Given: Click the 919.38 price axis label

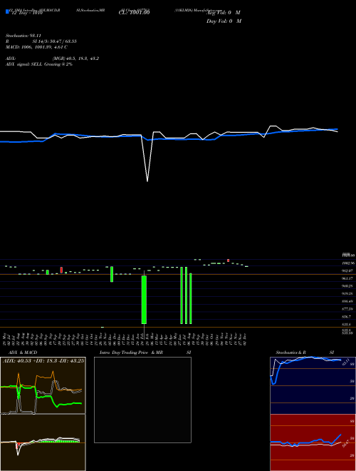Looking at the screenshot, I should click(347, 294).
